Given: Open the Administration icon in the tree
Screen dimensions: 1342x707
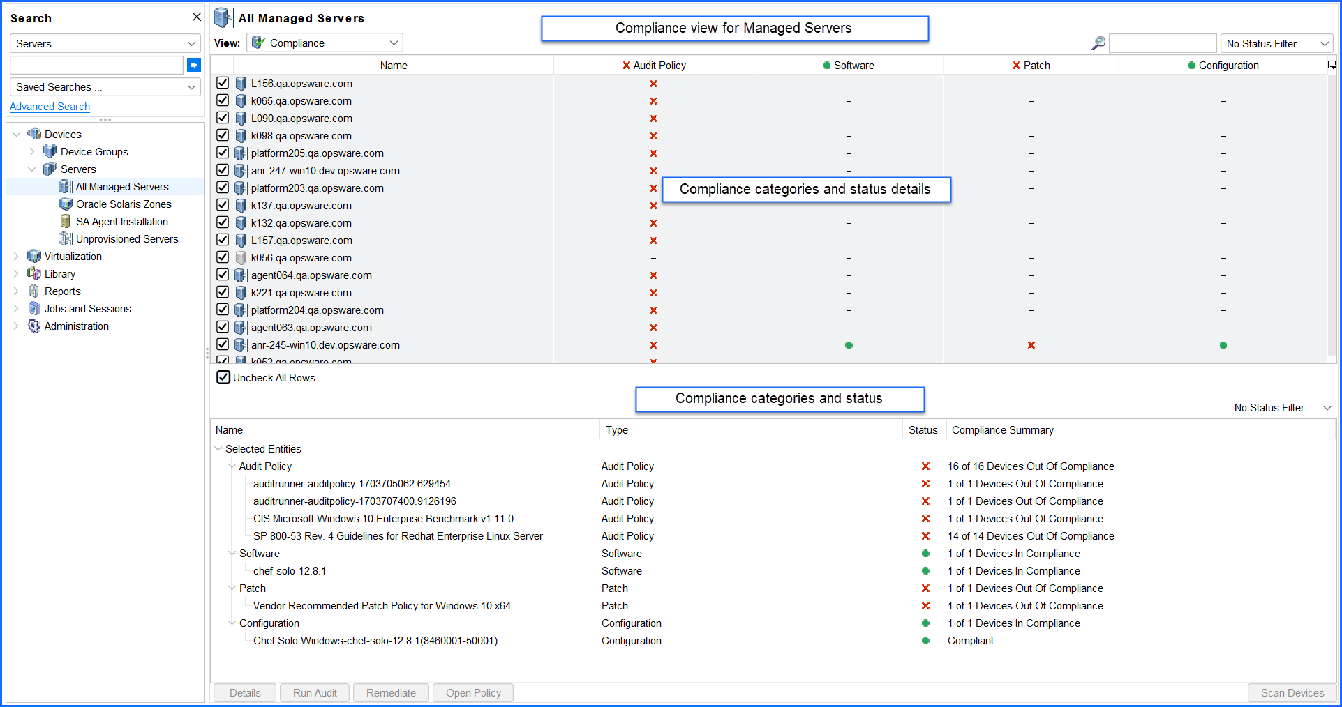Looking at the screenshot, I should (34, 326).
